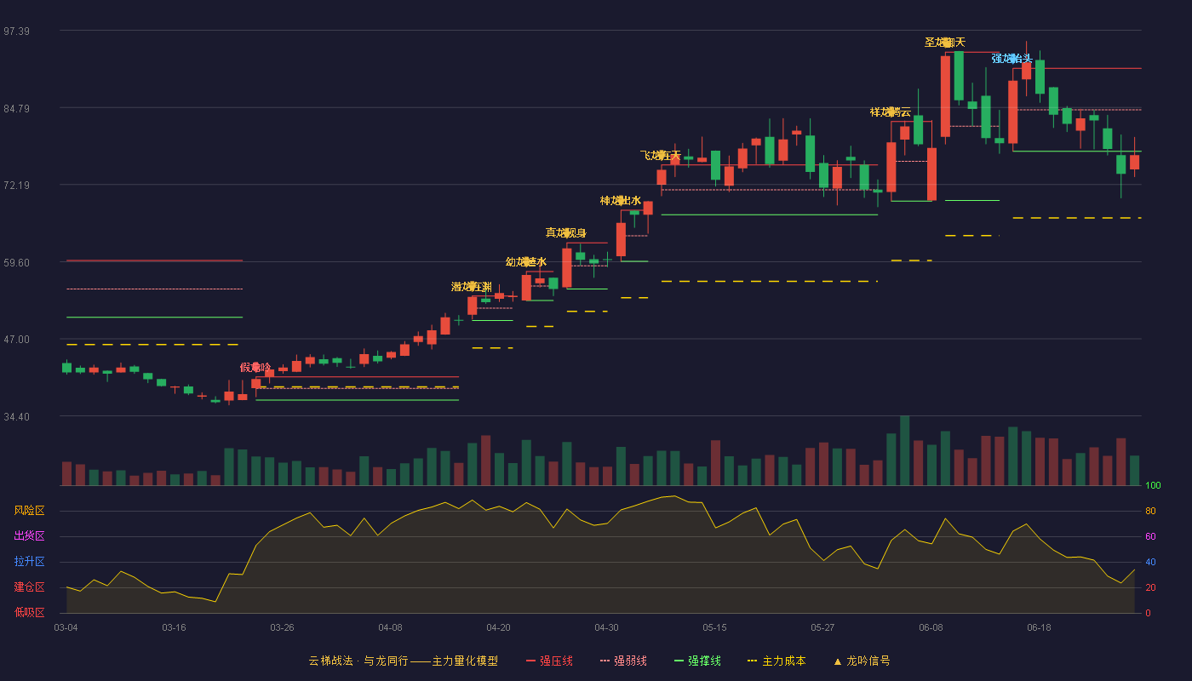This screenshot has width=1192, height=681.
Task: Click the 05-15 date label
Action: coord(714,627)
